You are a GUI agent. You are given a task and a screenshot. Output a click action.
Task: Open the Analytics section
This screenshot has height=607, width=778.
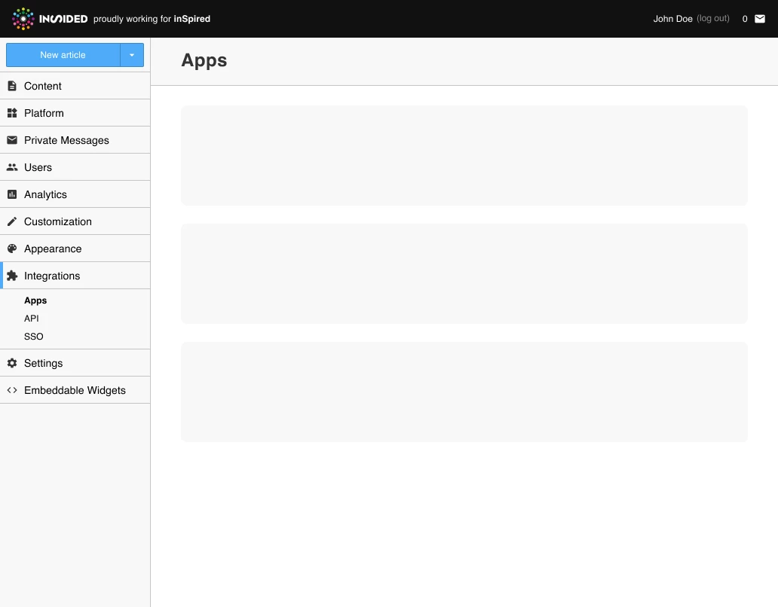[75, 194]
